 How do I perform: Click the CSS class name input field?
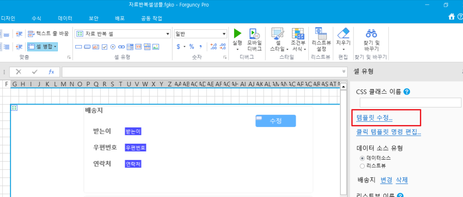point(410,103)
